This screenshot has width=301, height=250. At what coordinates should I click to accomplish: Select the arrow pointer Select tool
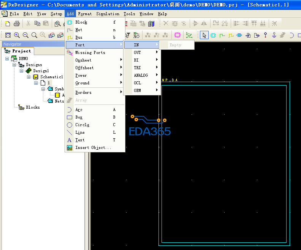pos(204,35)
